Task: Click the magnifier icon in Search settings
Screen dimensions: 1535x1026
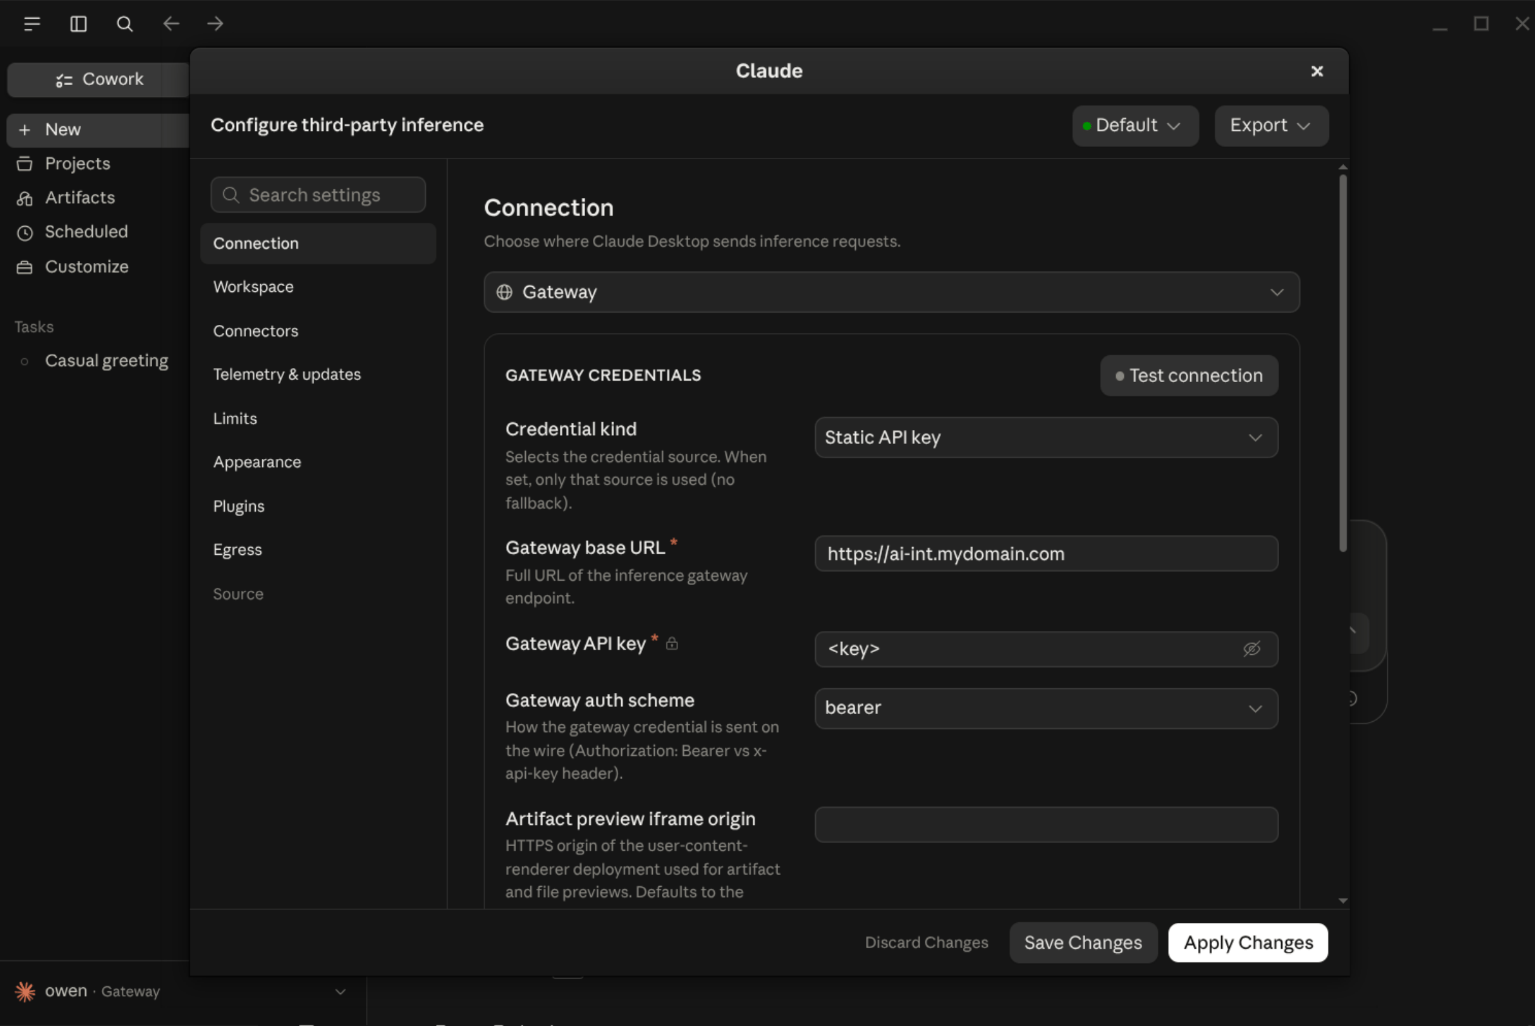Action: click(230, 195)
